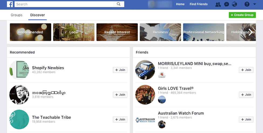Open the Shopify Newbies group avatar
The width and height of the screenshot is (263, 133).
(x=19, y=70)
